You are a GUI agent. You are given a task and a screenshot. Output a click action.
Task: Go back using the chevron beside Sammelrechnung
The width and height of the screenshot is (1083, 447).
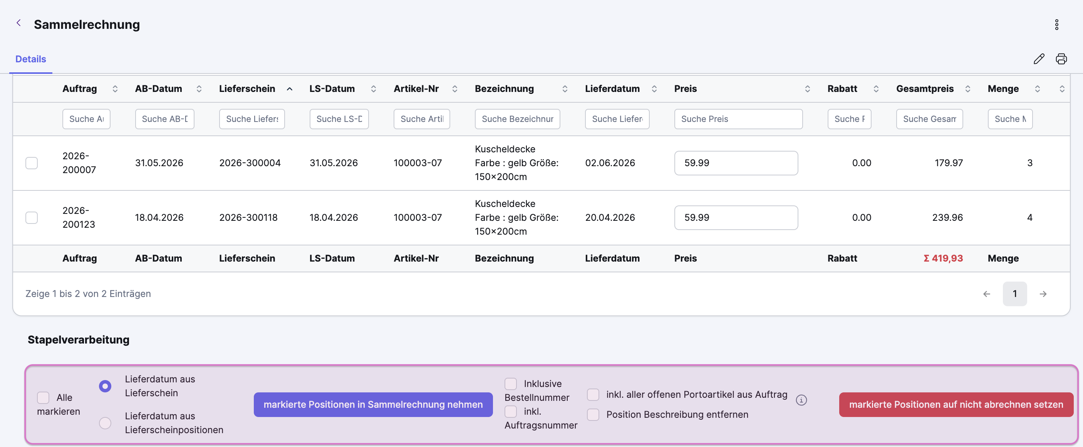pos(18,23)
